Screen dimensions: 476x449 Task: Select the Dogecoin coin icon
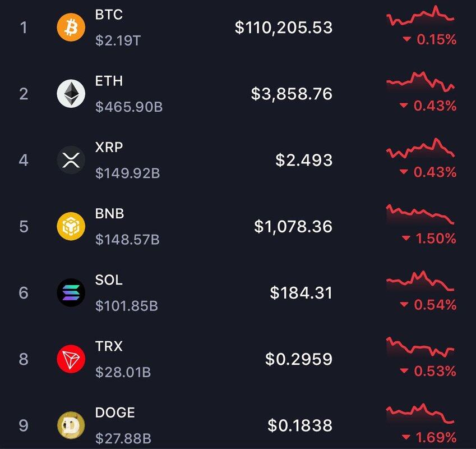pyautogui.click(x=71, y=425)
